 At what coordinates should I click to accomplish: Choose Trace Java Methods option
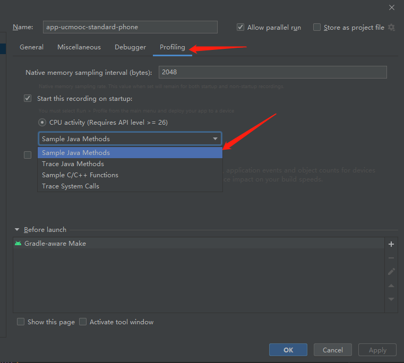pyautogui.click(x=130, y=164)
